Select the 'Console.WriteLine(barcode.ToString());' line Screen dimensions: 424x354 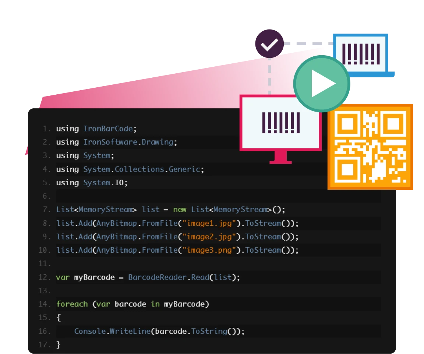(x=159, y=331)
